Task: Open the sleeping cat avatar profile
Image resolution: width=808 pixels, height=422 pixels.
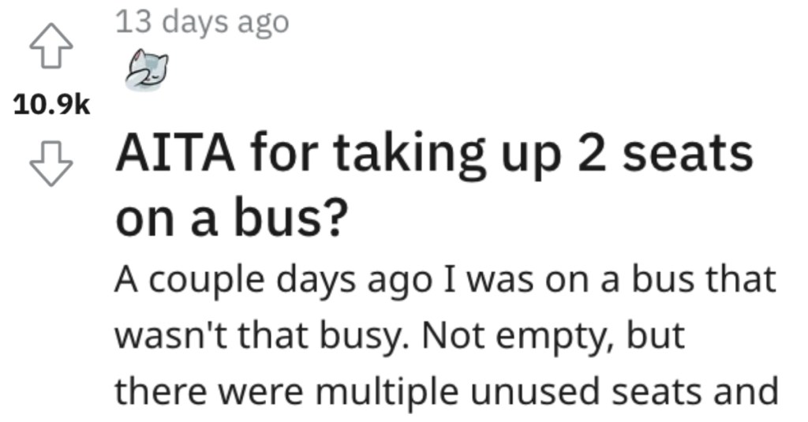Action: (147, 70)
